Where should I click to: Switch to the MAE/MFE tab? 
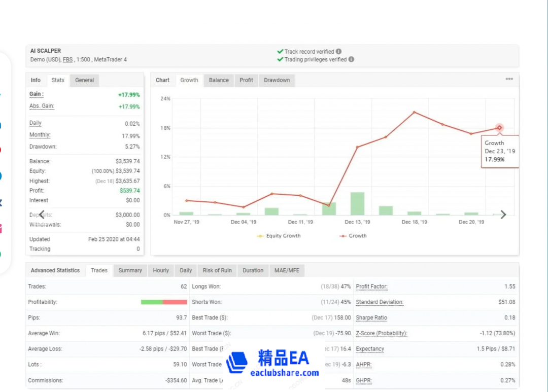pos(287,270)
